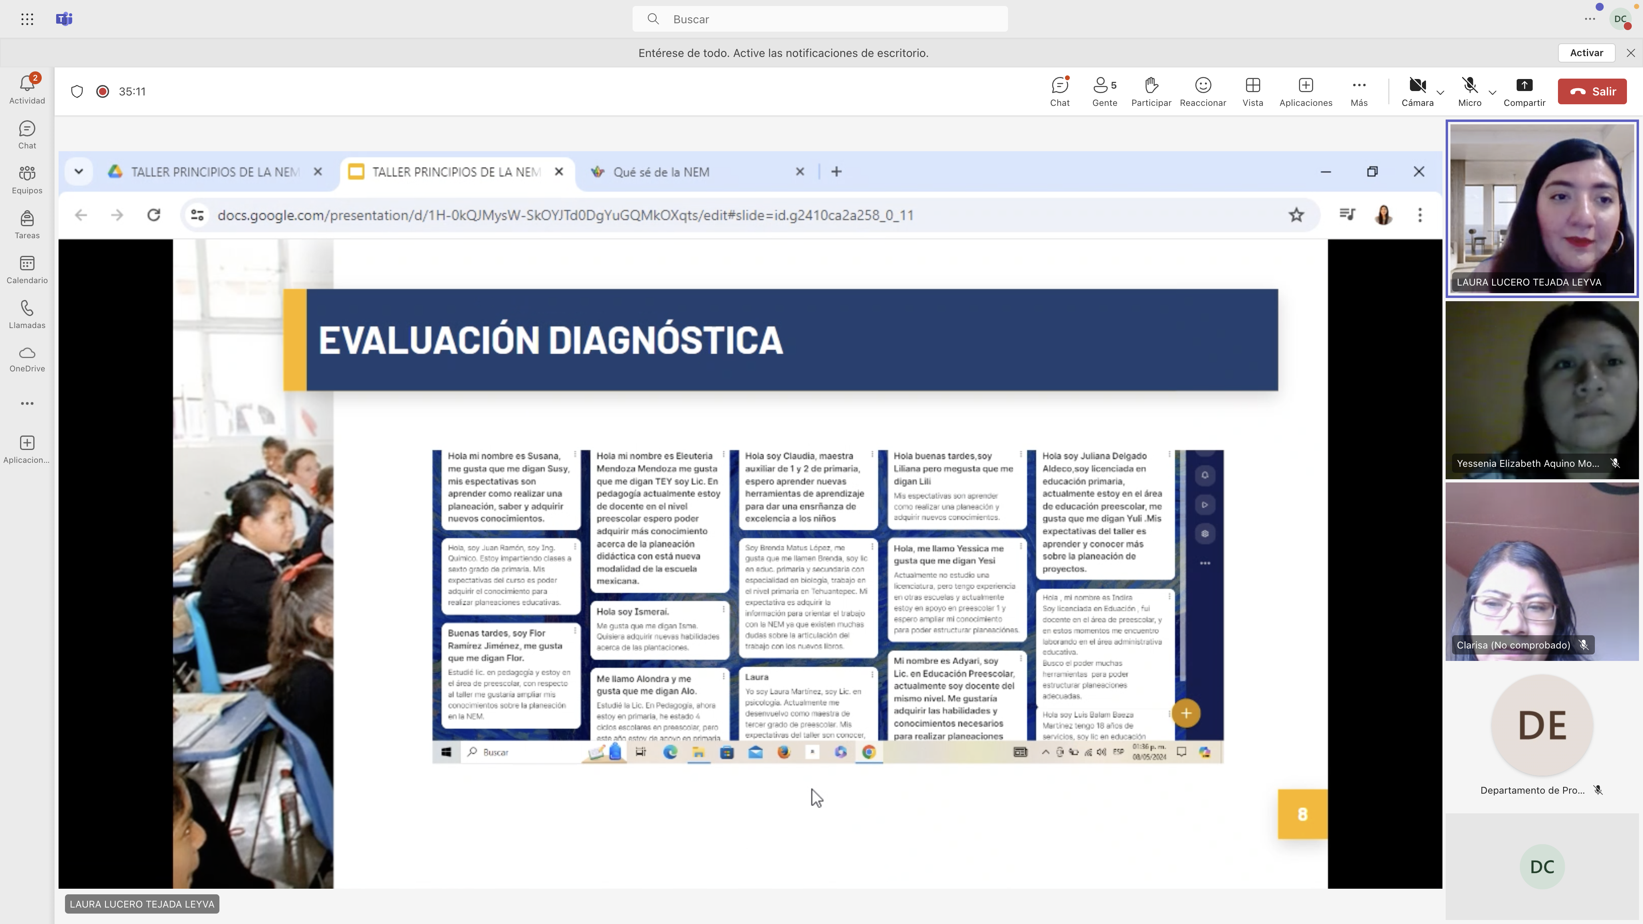Expand the shared browser tab search dropdown
1643x924 pixels.
79,172
